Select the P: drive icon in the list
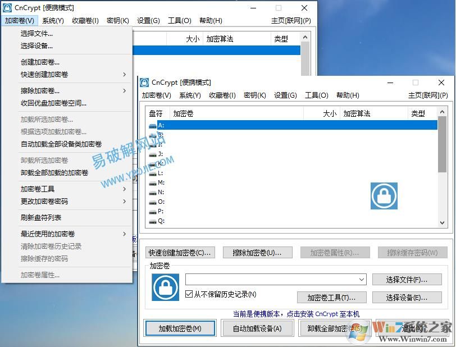 [152, 211]
